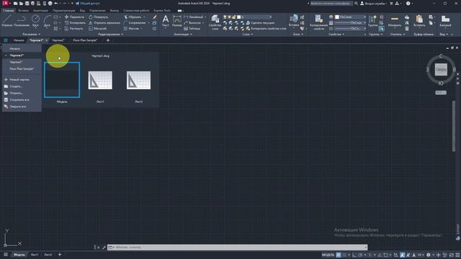Add a new layout with plus in bottom bar

click(x=60, y=255)
